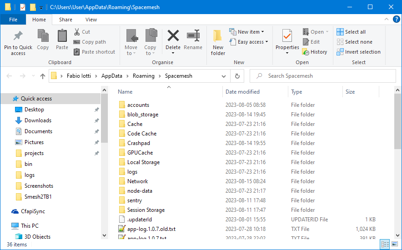Switch to the View ribbon tab
Image resolution: width=402 pixels, height=250 pixels.
click(x=91, y=20)
